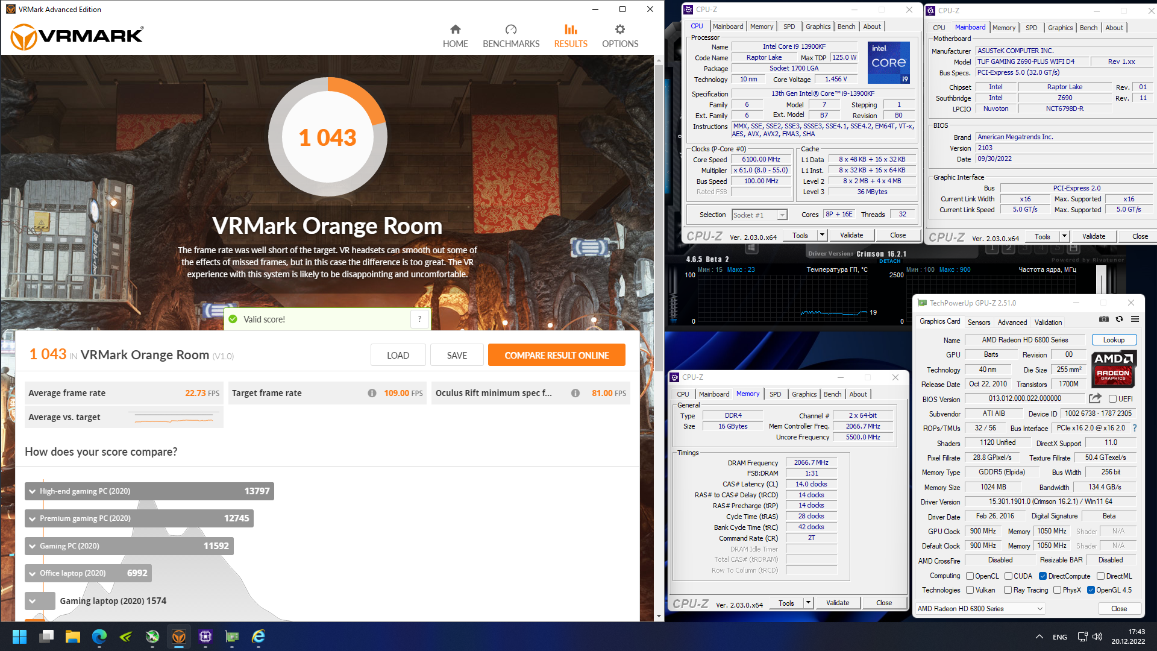This screenshot has height=651, width=1157.
Task: Open the Windows Start menu
Action: pos(19,637)
